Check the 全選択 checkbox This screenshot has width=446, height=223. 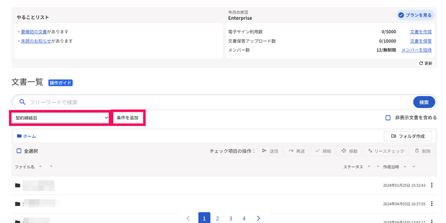tap(19, 151)
